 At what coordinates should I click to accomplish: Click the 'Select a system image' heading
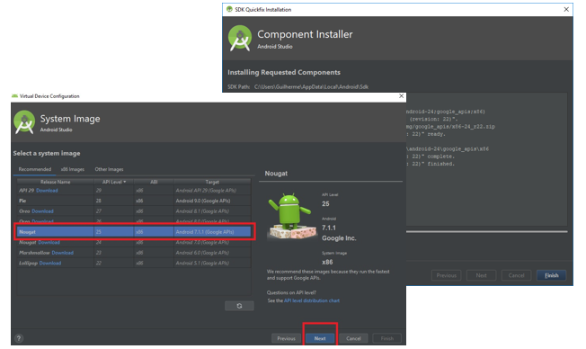[x=47, y=154]
